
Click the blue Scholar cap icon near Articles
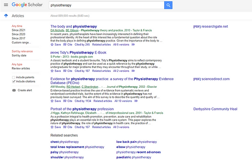[x=6, y=16]
